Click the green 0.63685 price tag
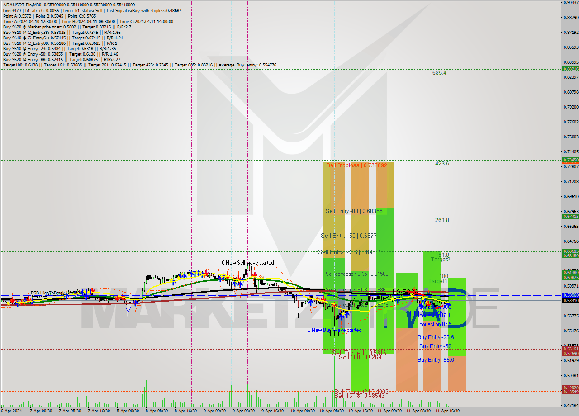This screenshot has width=579, height=416. [570, 251]
